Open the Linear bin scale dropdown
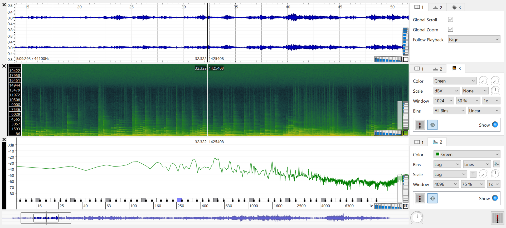This screenshot has height=228, width=506. (x=484, y=111)
